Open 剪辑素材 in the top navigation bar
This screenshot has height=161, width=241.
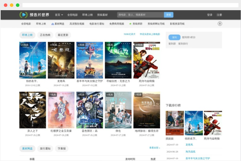pos(102,15)
